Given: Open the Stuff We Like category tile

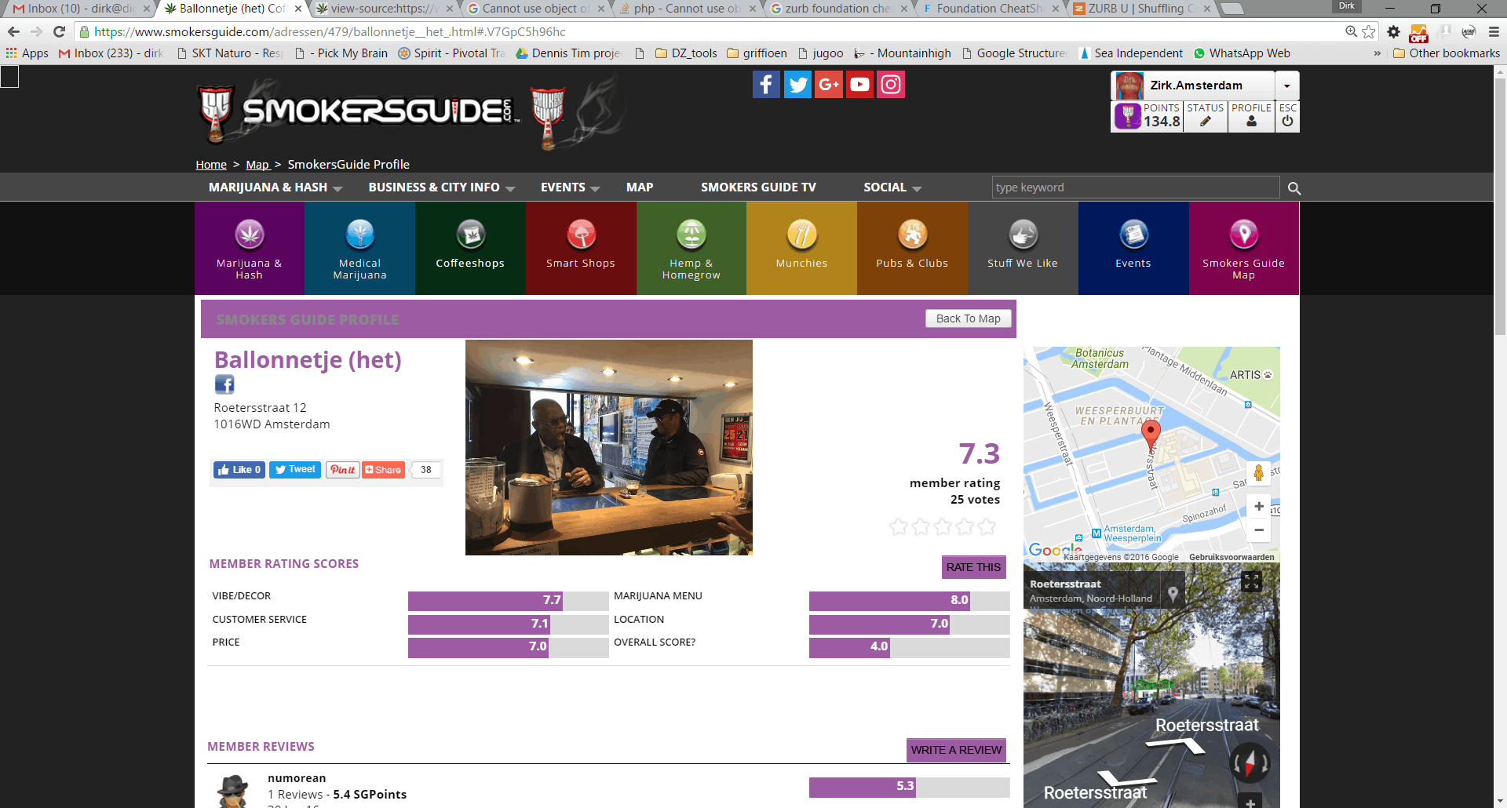Looking at the screenshot, I should [1023, 249].
